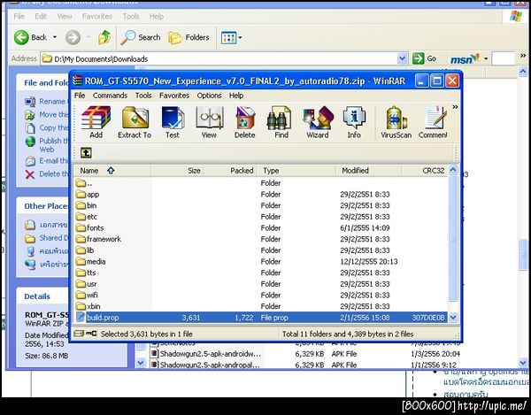Click the msn toolbar logo

click(x=465, y=59)
